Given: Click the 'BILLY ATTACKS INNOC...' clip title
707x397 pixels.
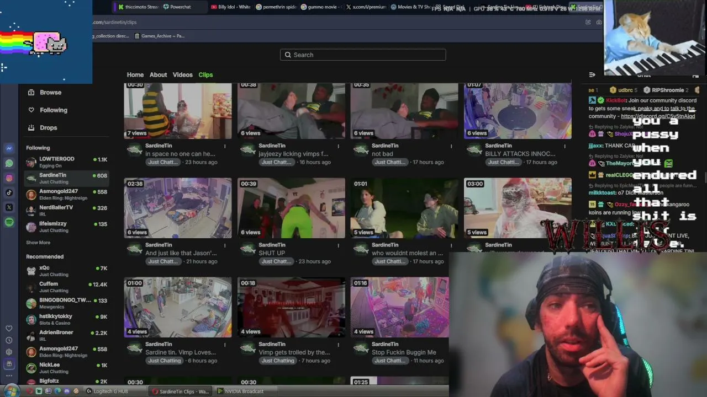Looking at the screenshot, I should pos(520,154).
